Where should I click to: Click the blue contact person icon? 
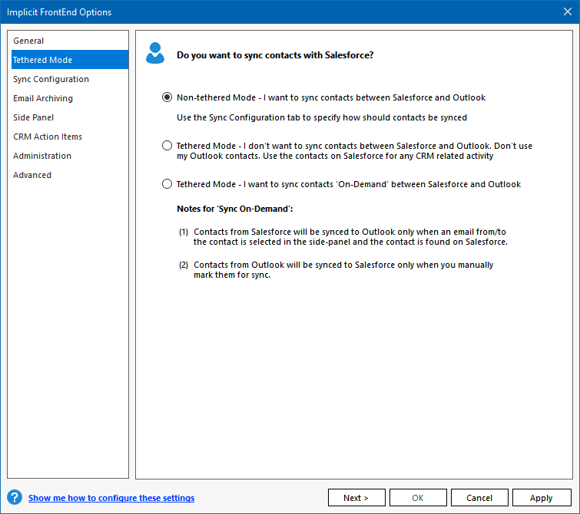click(155, 53)
